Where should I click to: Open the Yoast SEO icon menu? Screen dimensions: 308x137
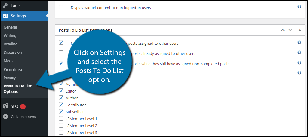click(x=5, y=107)
